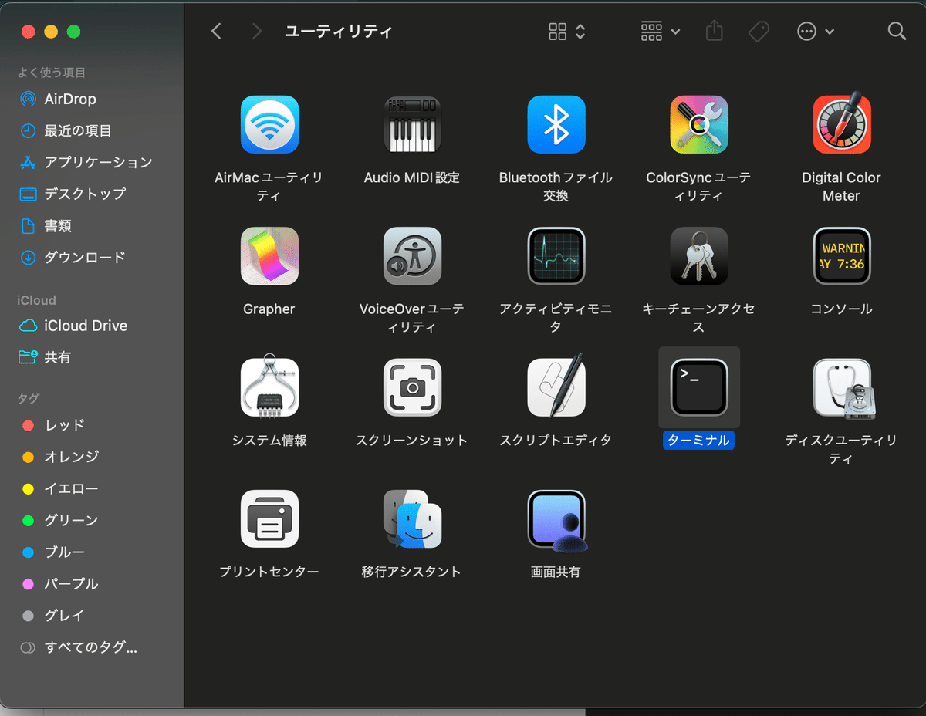The image size is (926, 716).
Task: Select the プリントセンター printer icon
Action: click(269, 518)
